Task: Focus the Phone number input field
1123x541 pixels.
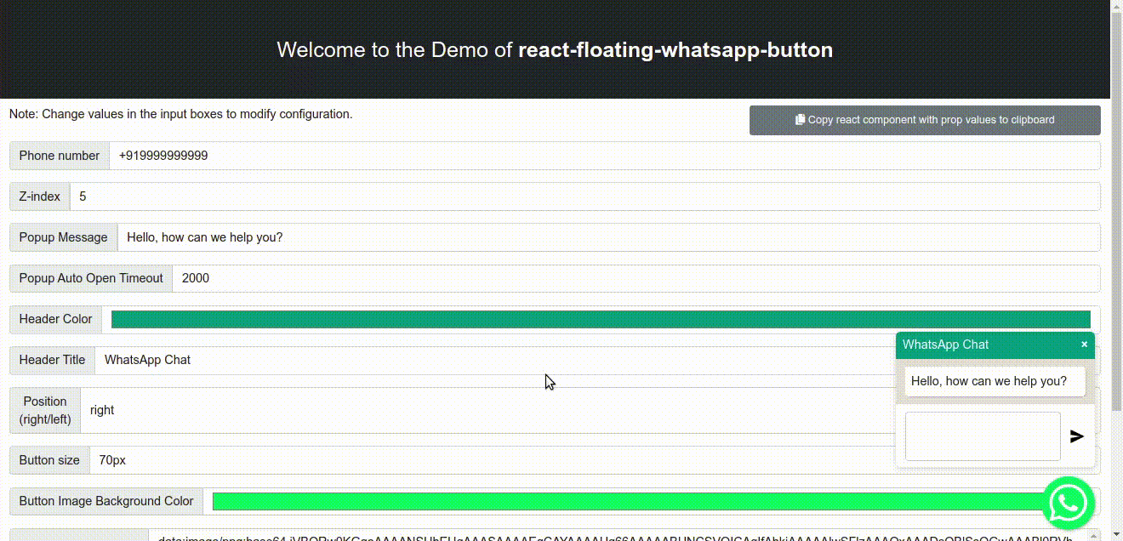Action: pyautogui.click(x=604, y=156)
